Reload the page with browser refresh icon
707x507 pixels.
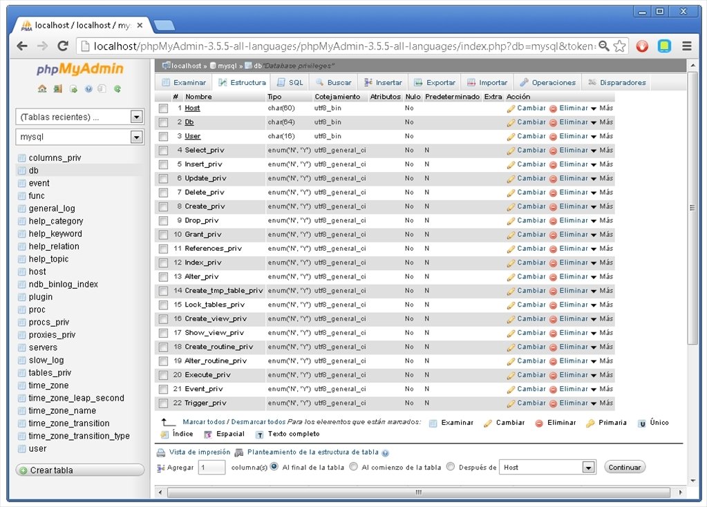coord(63,46)
